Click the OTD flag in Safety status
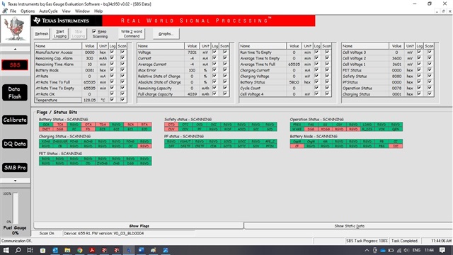 coord(171,125)
